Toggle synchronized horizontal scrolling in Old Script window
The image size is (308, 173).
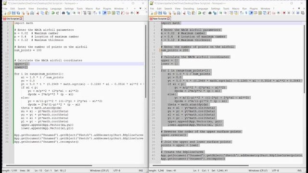pyautogui.click(x=89, y=13)
